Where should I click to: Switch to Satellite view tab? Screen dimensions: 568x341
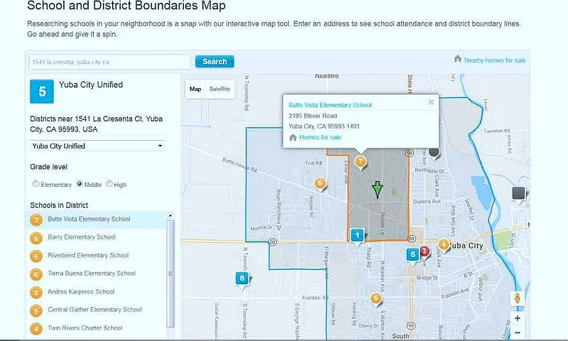[x=219, y=89]
